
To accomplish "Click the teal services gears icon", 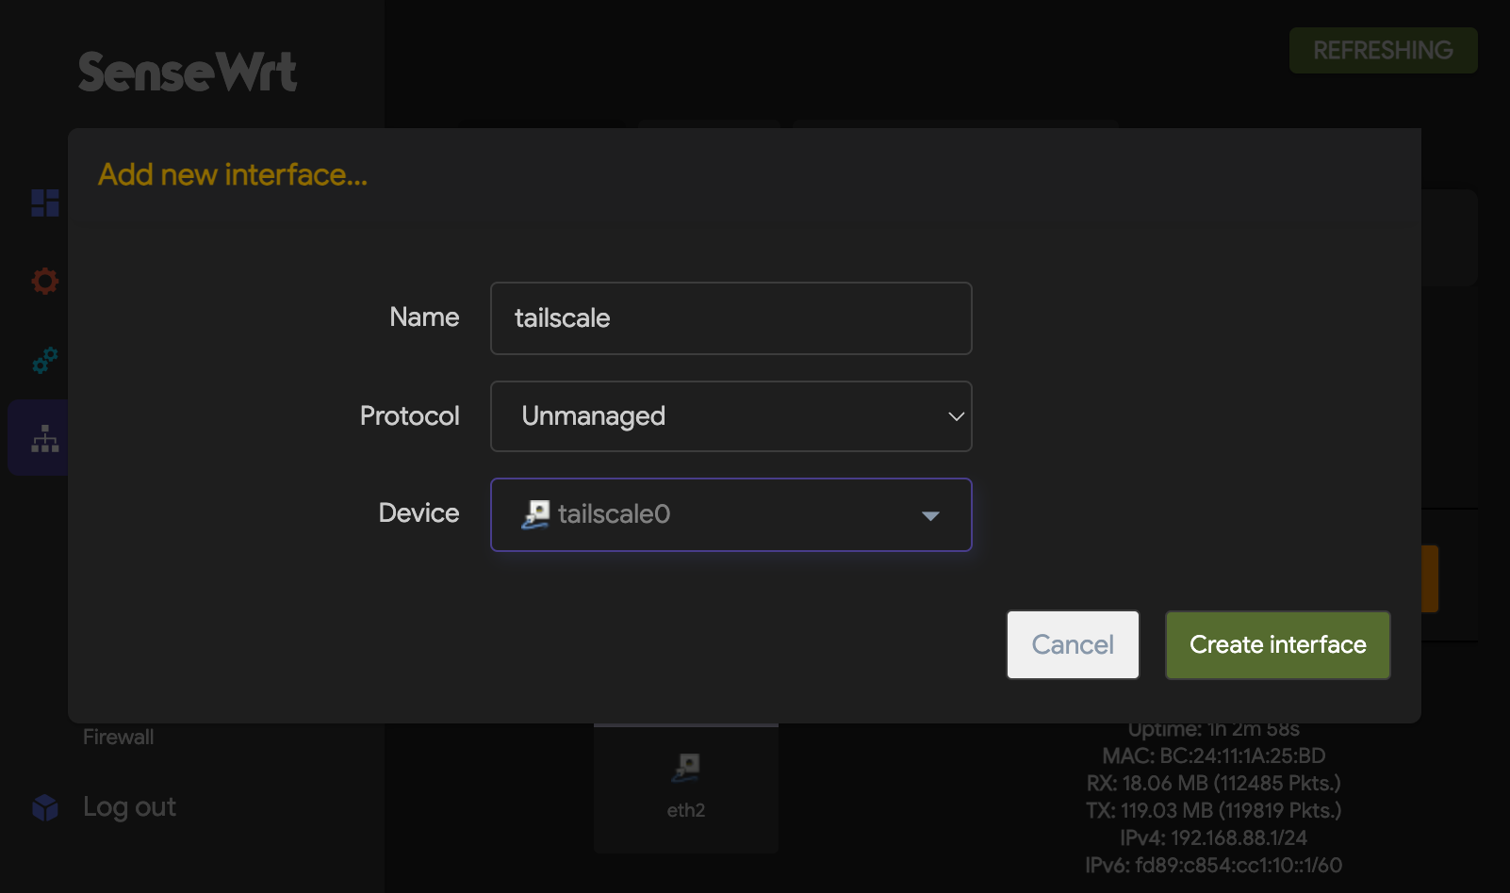I will coord(43,362).
